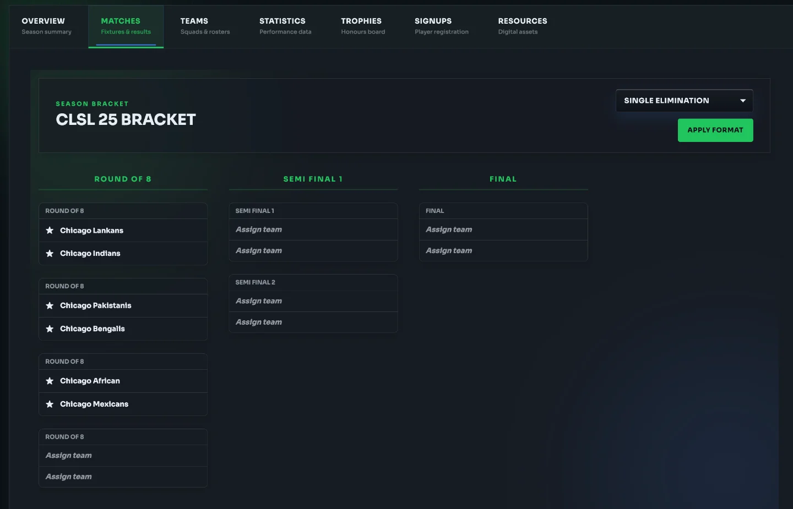
Task: Click star icon beside Chicago Mexicans
Action: pos(50,404)
